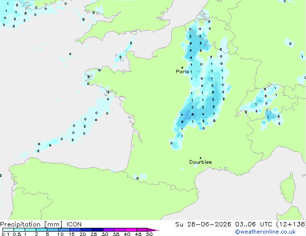Select the 30–35 mm legend swatch
Image resolution: width=306 pixels, height=236 pixels.
click(x=109, y=230)
